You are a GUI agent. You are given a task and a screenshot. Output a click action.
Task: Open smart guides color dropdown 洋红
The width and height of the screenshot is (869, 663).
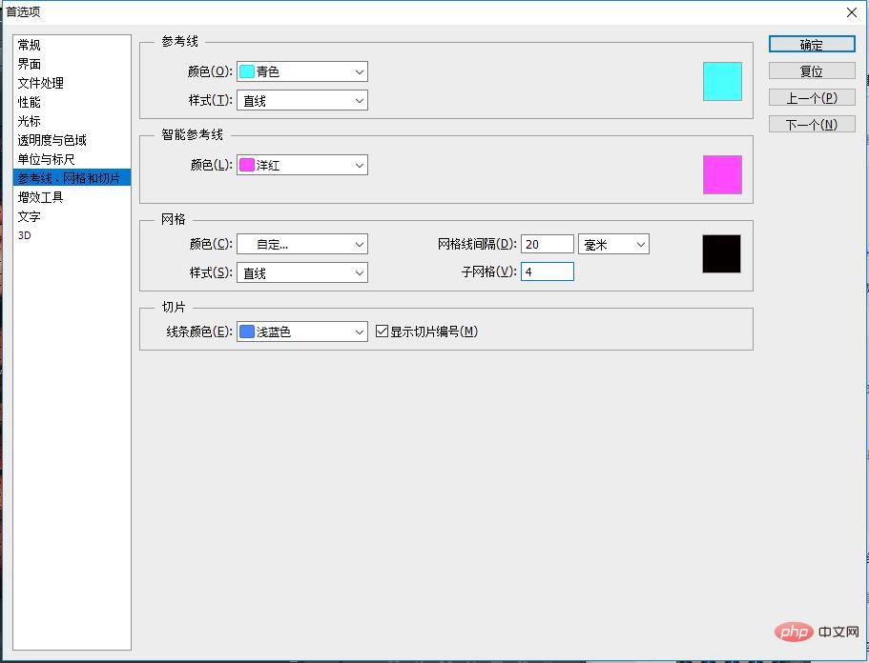(302, 165)
